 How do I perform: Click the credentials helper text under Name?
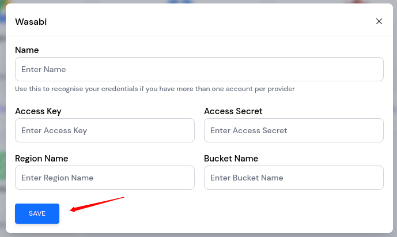tap(154, 89)
